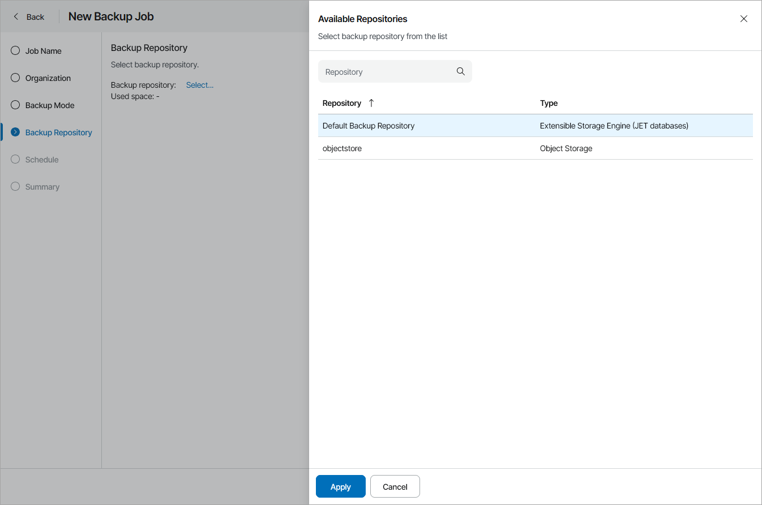762x505 pixels.
Task: Cancel repository selection
Action: coord(395,487)
